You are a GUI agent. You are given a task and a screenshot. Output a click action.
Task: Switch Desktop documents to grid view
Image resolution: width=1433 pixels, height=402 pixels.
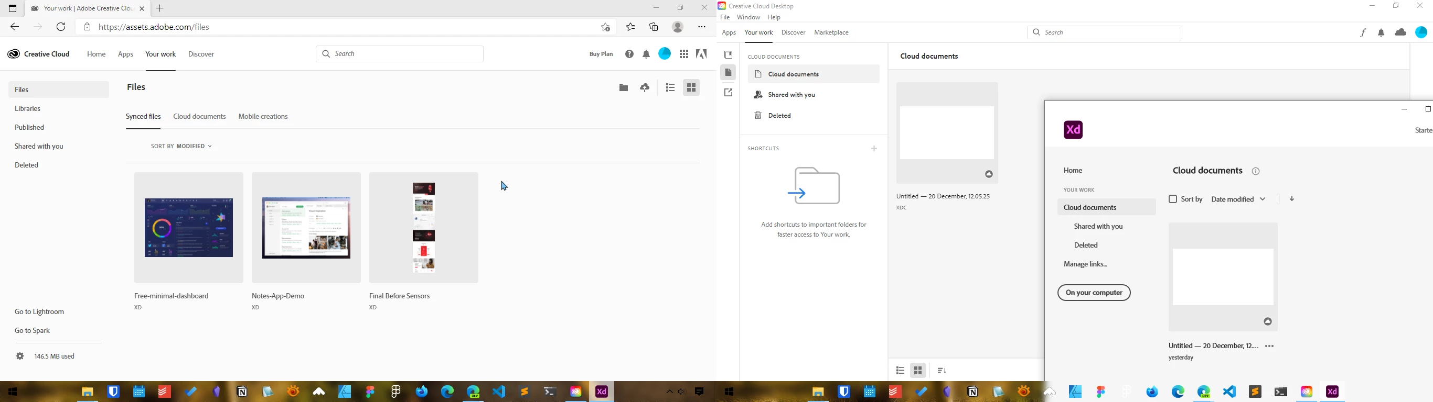click(x=918, y=371)
